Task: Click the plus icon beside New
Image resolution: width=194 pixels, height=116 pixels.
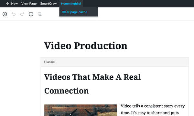Action: tap(7, 4)
